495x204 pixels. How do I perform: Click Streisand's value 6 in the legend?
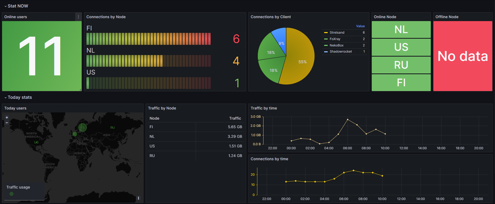pos(364,33)
